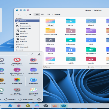Open Trash in Places sidebar

click(x=27, y=39)
